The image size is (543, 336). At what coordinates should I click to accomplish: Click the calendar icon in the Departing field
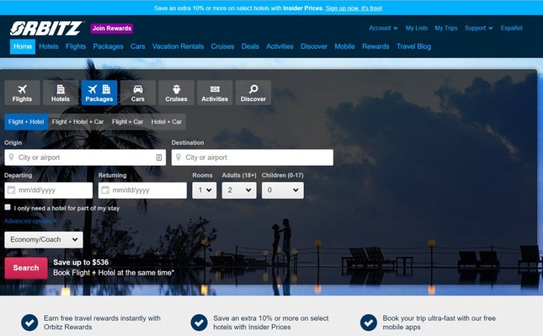click(11, 190)
